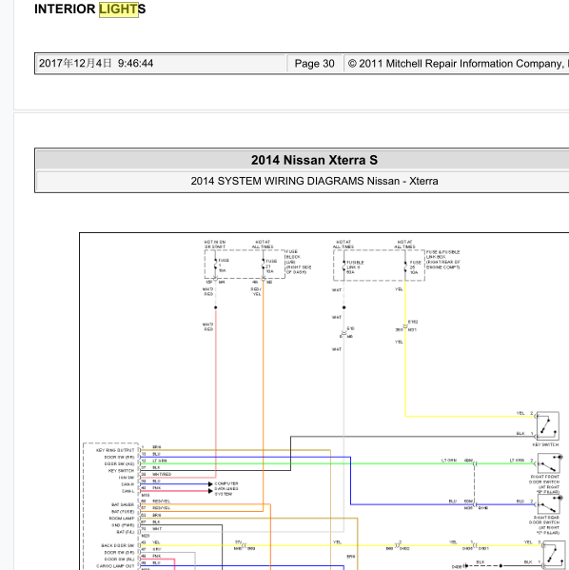The height and width of the screenshot is (570, 569).
Task: Click the "DOOR SW (AS)" pin label
Action: pos(119,463)
